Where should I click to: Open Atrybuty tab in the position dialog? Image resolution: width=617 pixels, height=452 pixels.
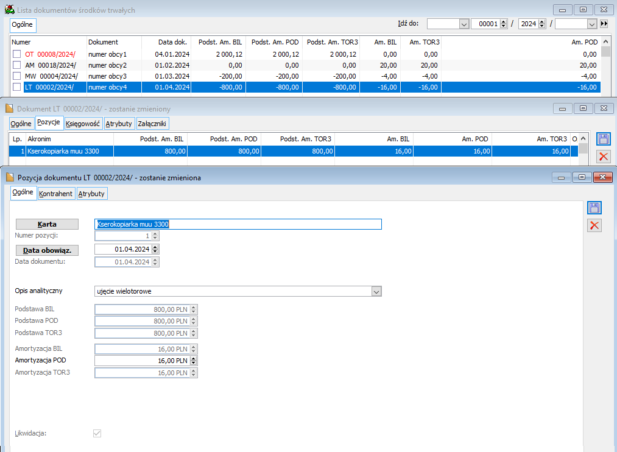pyautogui.click(x=91, y=194)
